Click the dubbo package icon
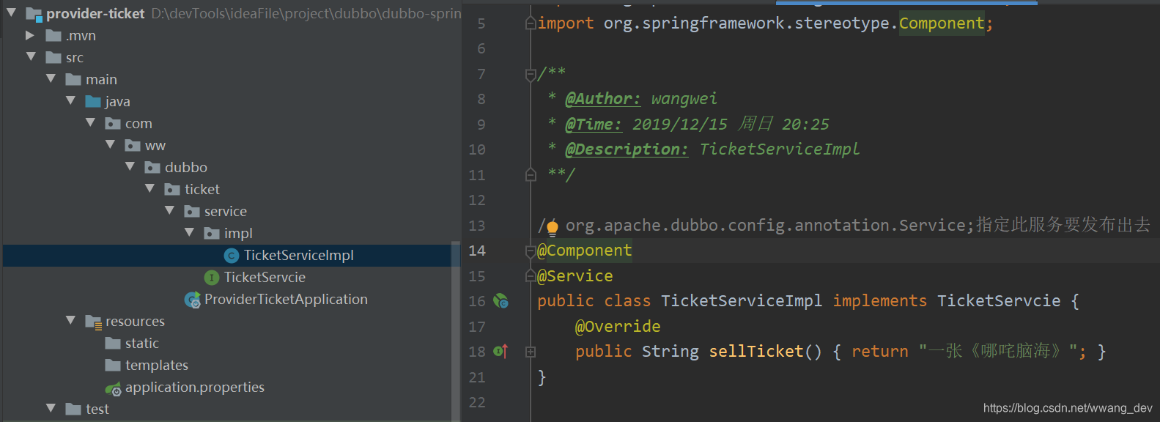 (152, 167)
